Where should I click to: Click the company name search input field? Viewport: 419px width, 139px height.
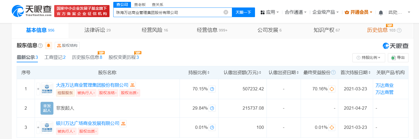(169, 12)
